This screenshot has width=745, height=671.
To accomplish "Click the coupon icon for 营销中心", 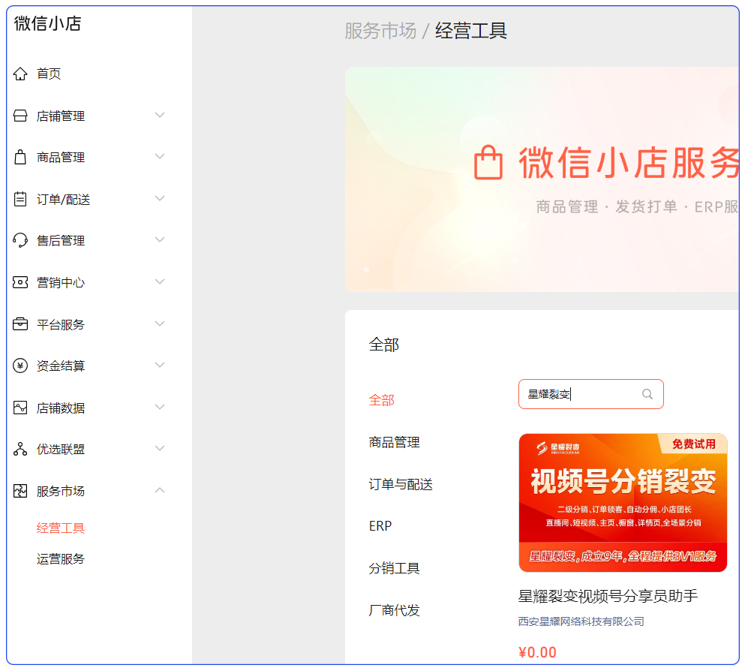I will tap(20, 282).
